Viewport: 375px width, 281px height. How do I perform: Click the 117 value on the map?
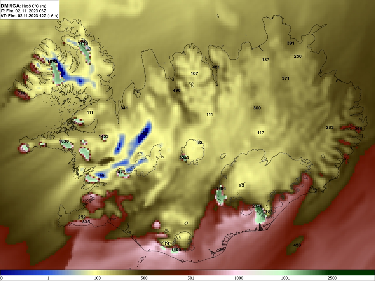(261, 133)
